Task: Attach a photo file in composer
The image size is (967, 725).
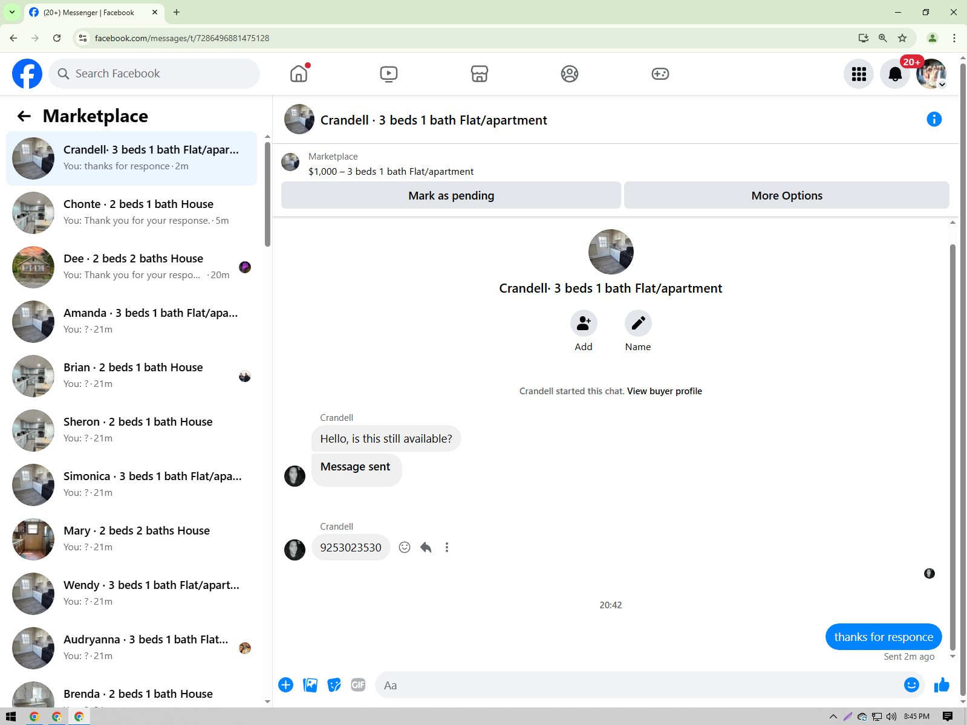Action: pyautogui.click(x=310, y=685)
